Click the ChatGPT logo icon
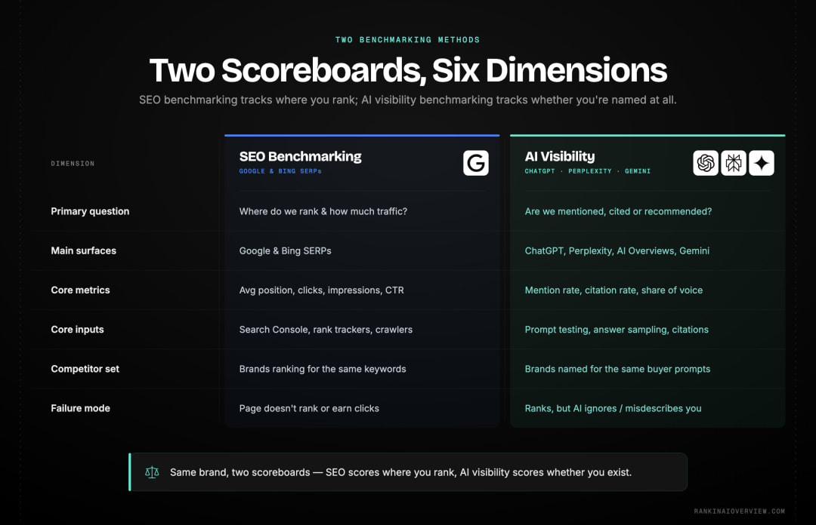The width and height of the screenshot is (816, 525). pos(705,163)
